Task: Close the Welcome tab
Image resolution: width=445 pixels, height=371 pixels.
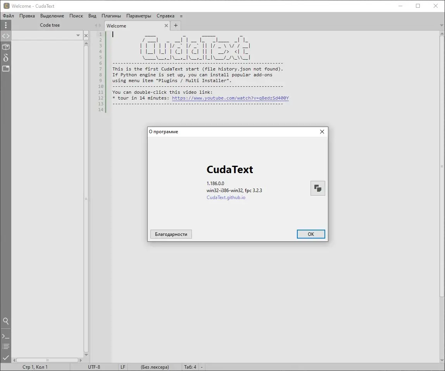Action: (166, 26)
